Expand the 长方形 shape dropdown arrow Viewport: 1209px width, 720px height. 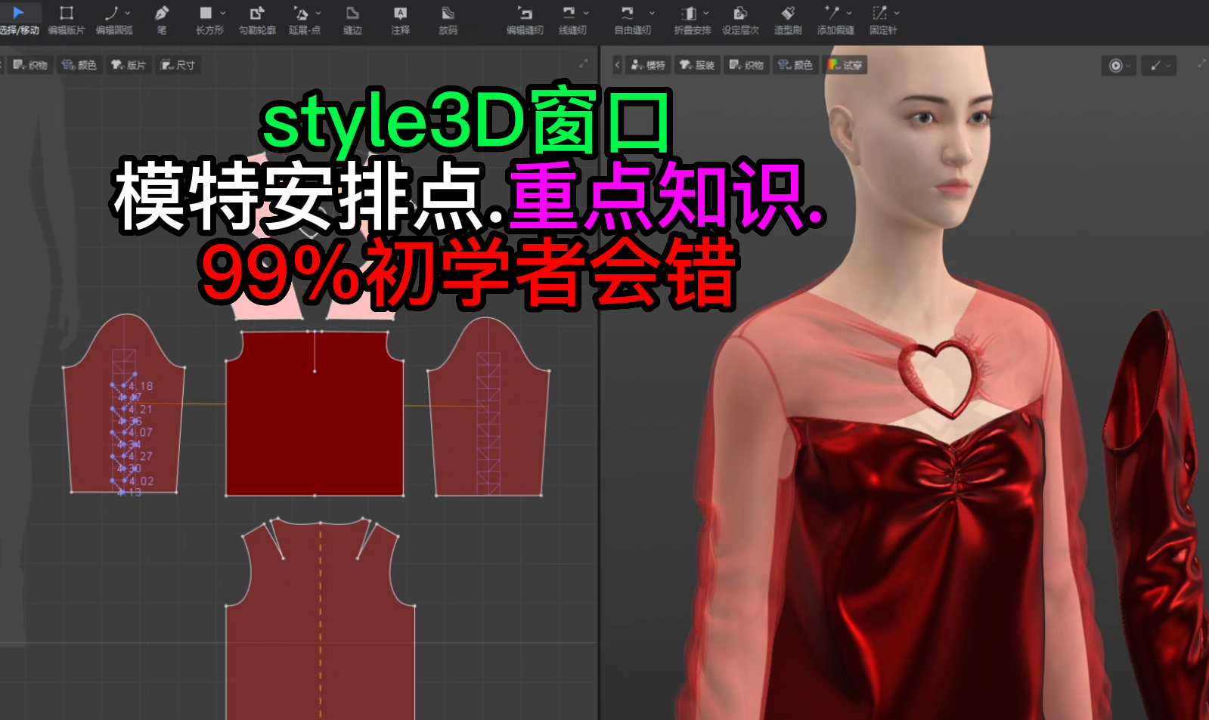(223, 13)
